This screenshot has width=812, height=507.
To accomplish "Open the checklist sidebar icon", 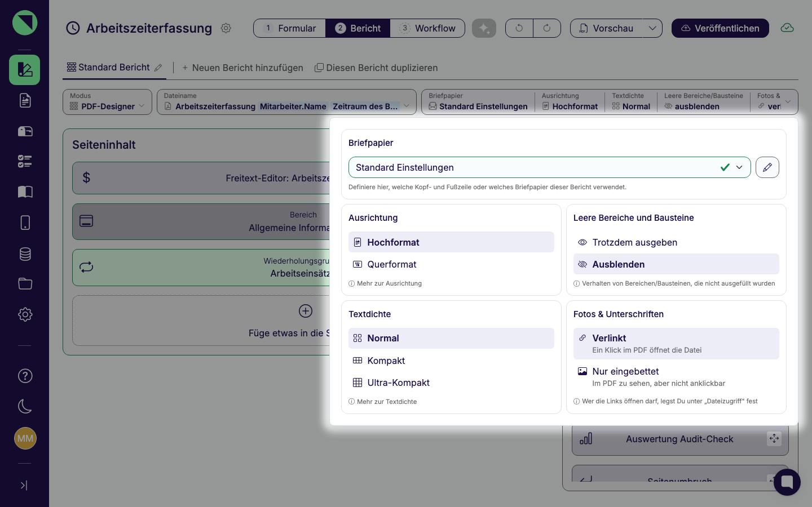I will [x=25, y=162].
